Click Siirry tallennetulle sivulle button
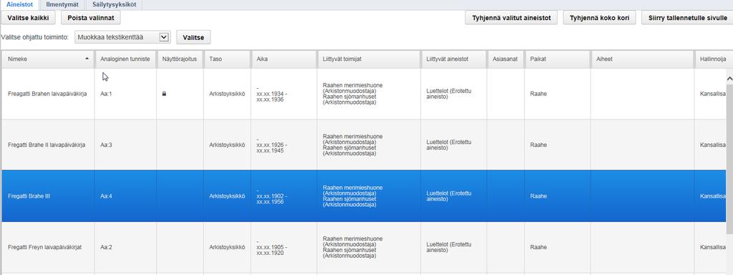Viewport: 733px width, 275px height. tap(687, 18)
